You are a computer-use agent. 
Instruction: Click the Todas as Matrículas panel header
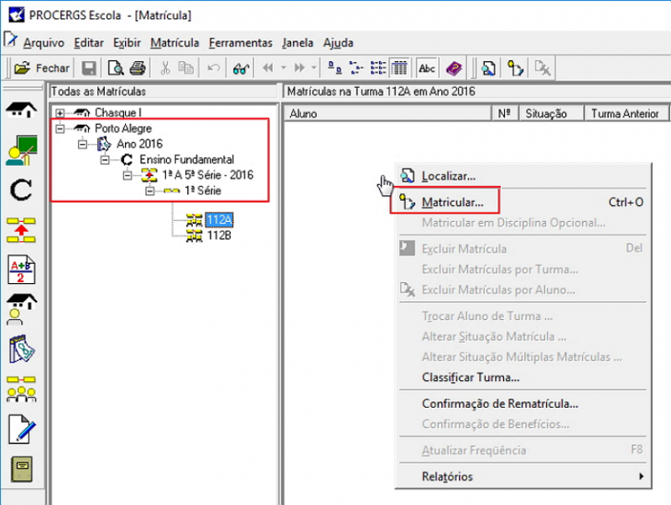click(164, 91)
